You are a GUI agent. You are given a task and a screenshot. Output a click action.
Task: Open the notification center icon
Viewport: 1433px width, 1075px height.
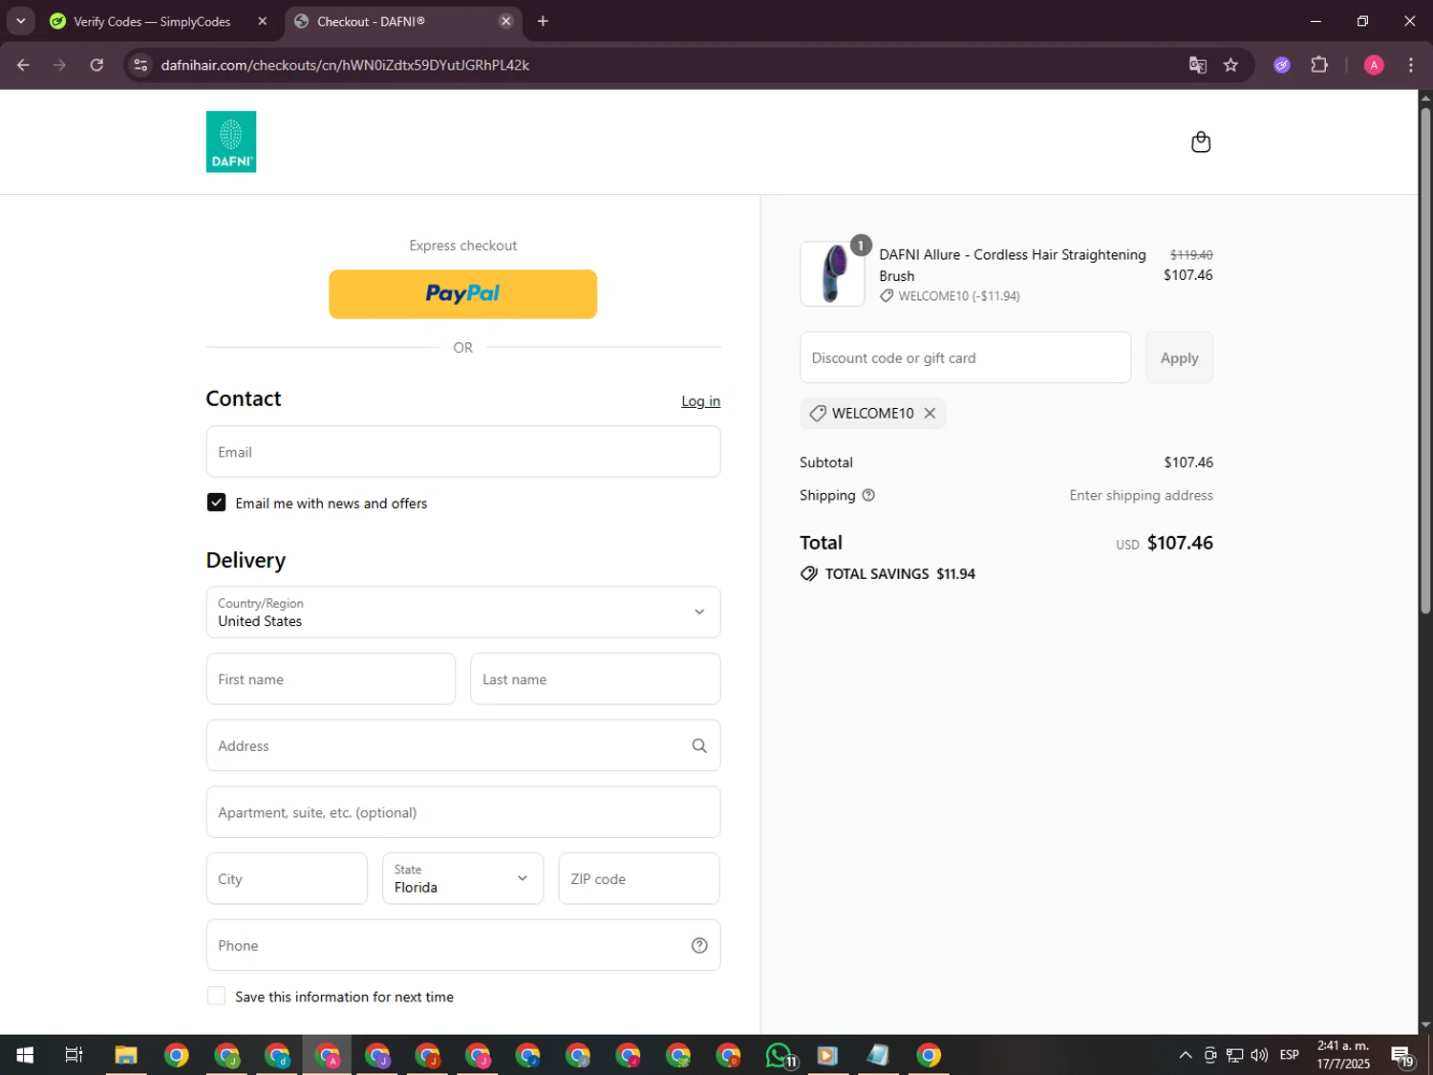pos(1401,1056)
